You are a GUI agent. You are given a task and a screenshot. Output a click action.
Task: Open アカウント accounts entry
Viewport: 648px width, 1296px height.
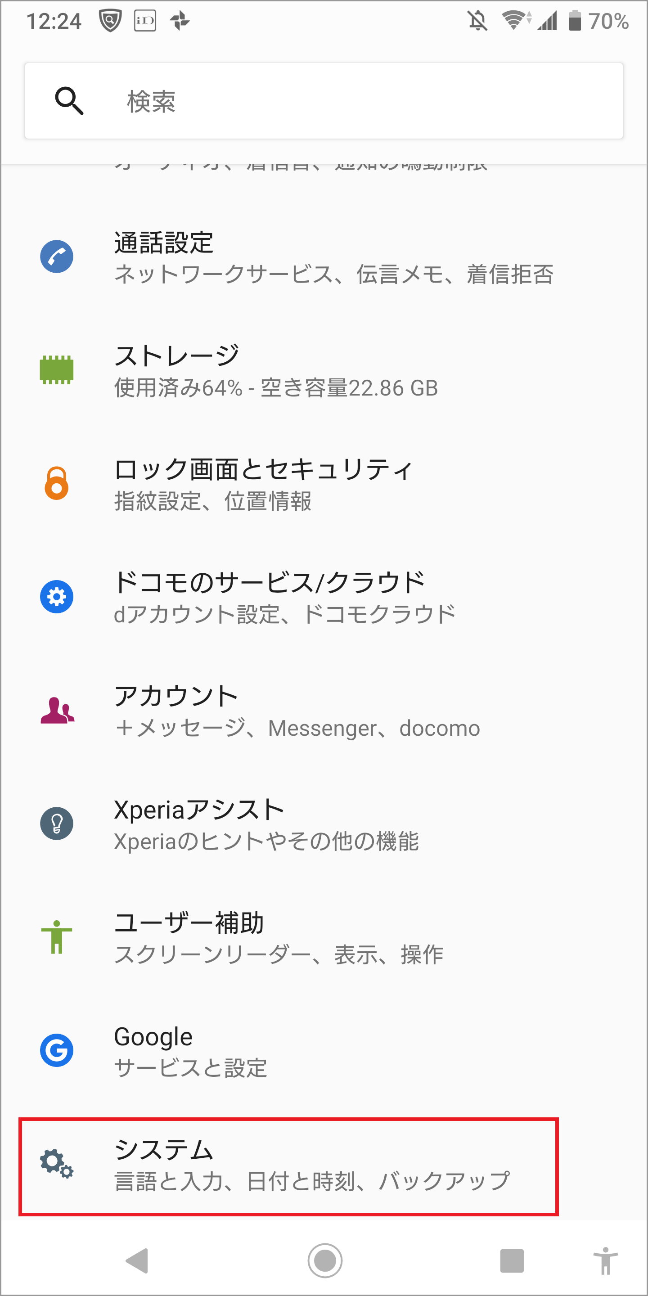point(324,711)
